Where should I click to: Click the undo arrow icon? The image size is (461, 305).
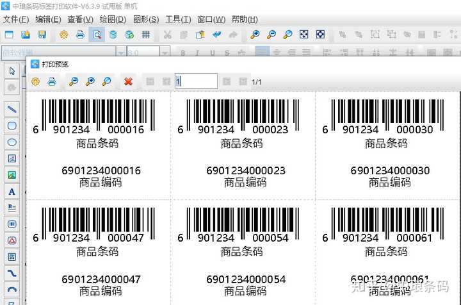click(x=217, y=35)
